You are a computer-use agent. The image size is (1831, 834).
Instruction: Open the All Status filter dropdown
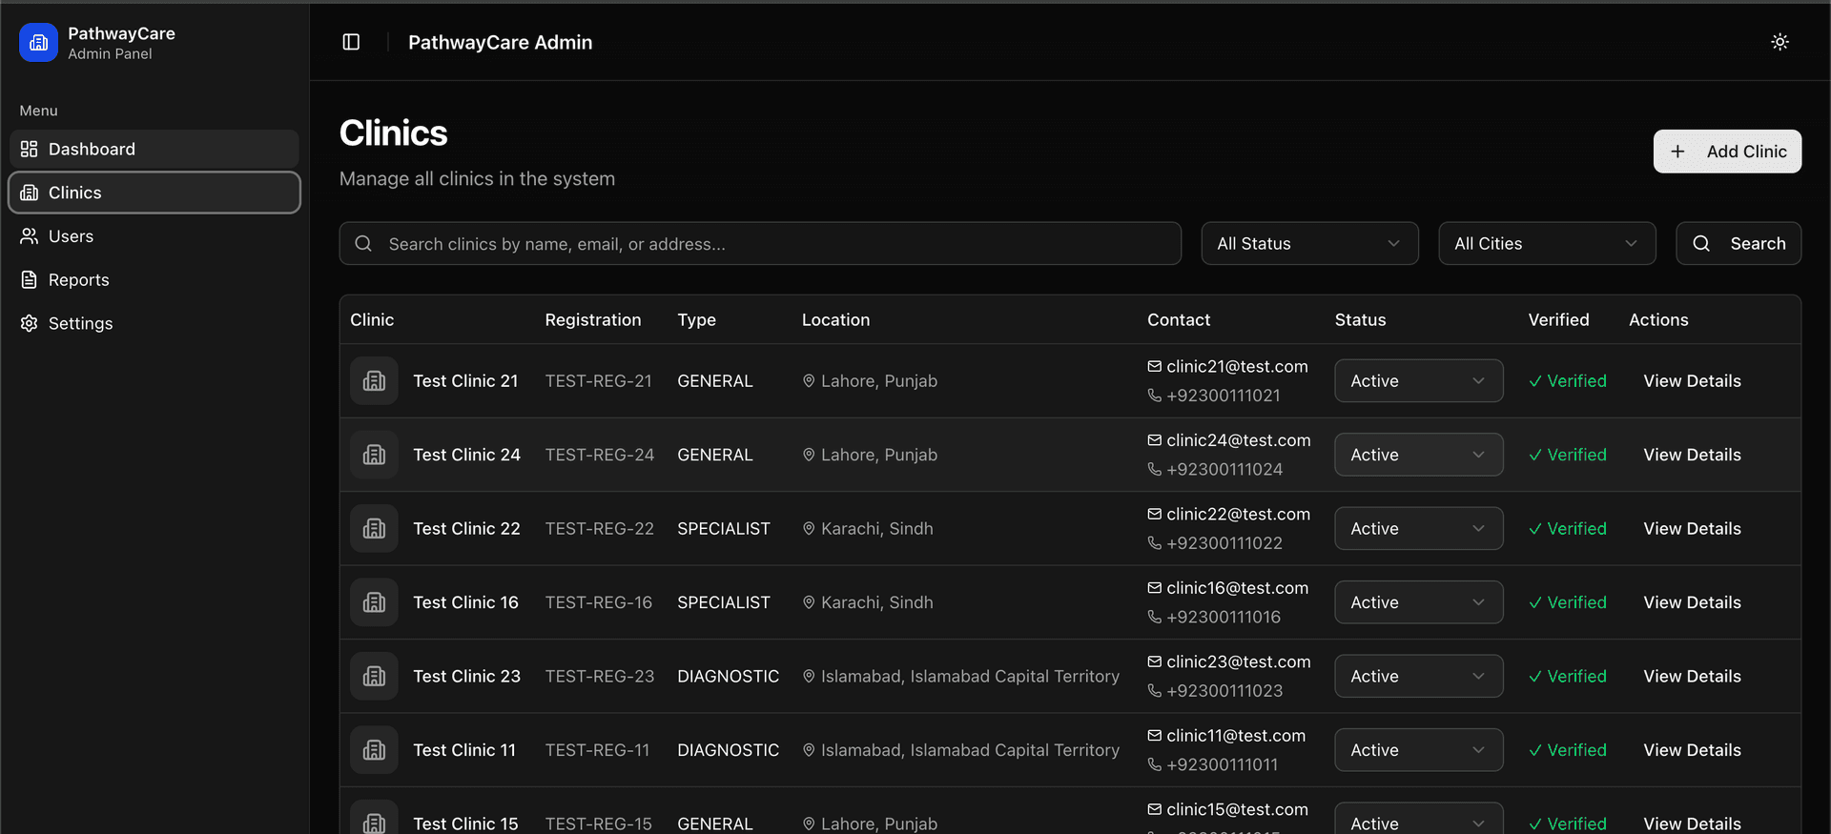[1309, 244]
